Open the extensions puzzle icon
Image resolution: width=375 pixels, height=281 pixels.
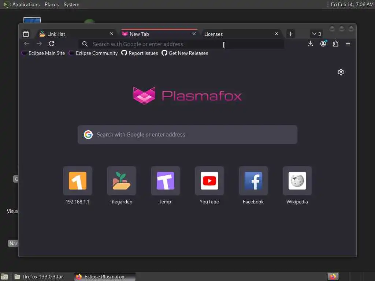pyautogui.click(x=335, y=44)
